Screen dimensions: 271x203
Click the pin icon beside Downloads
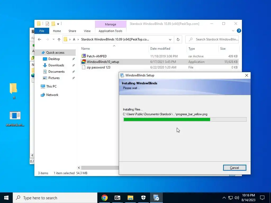pos(74,66)
